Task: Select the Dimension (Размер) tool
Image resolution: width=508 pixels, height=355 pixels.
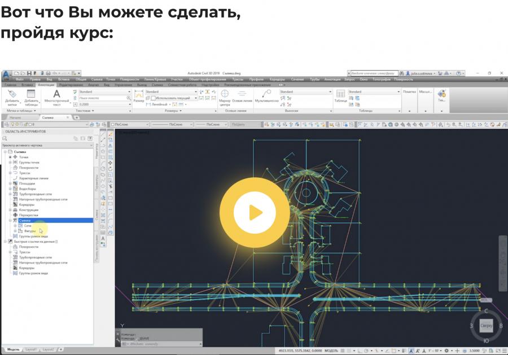Action: tap(138, 98)
